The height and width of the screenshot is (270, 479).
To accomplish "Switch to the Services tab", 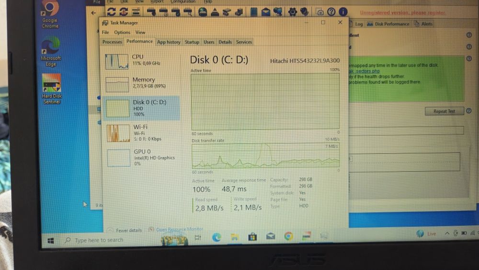I will point(244,42).
